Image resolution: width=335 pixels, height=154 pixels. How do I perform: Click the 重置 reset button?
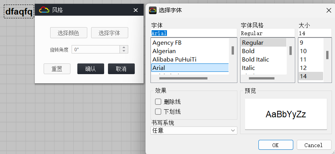(57, 69)
